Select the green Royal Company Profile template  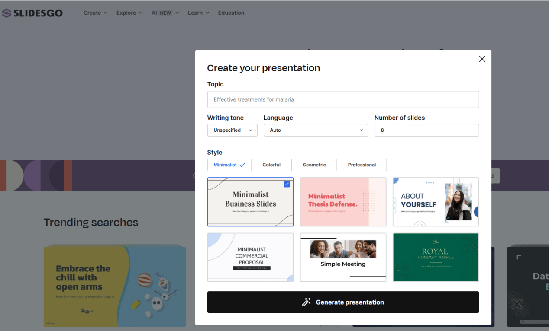436,257
